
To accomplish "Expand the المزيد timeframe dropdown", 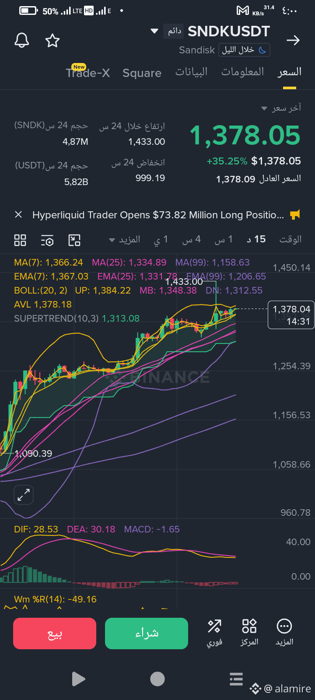I will pos(125,240).
